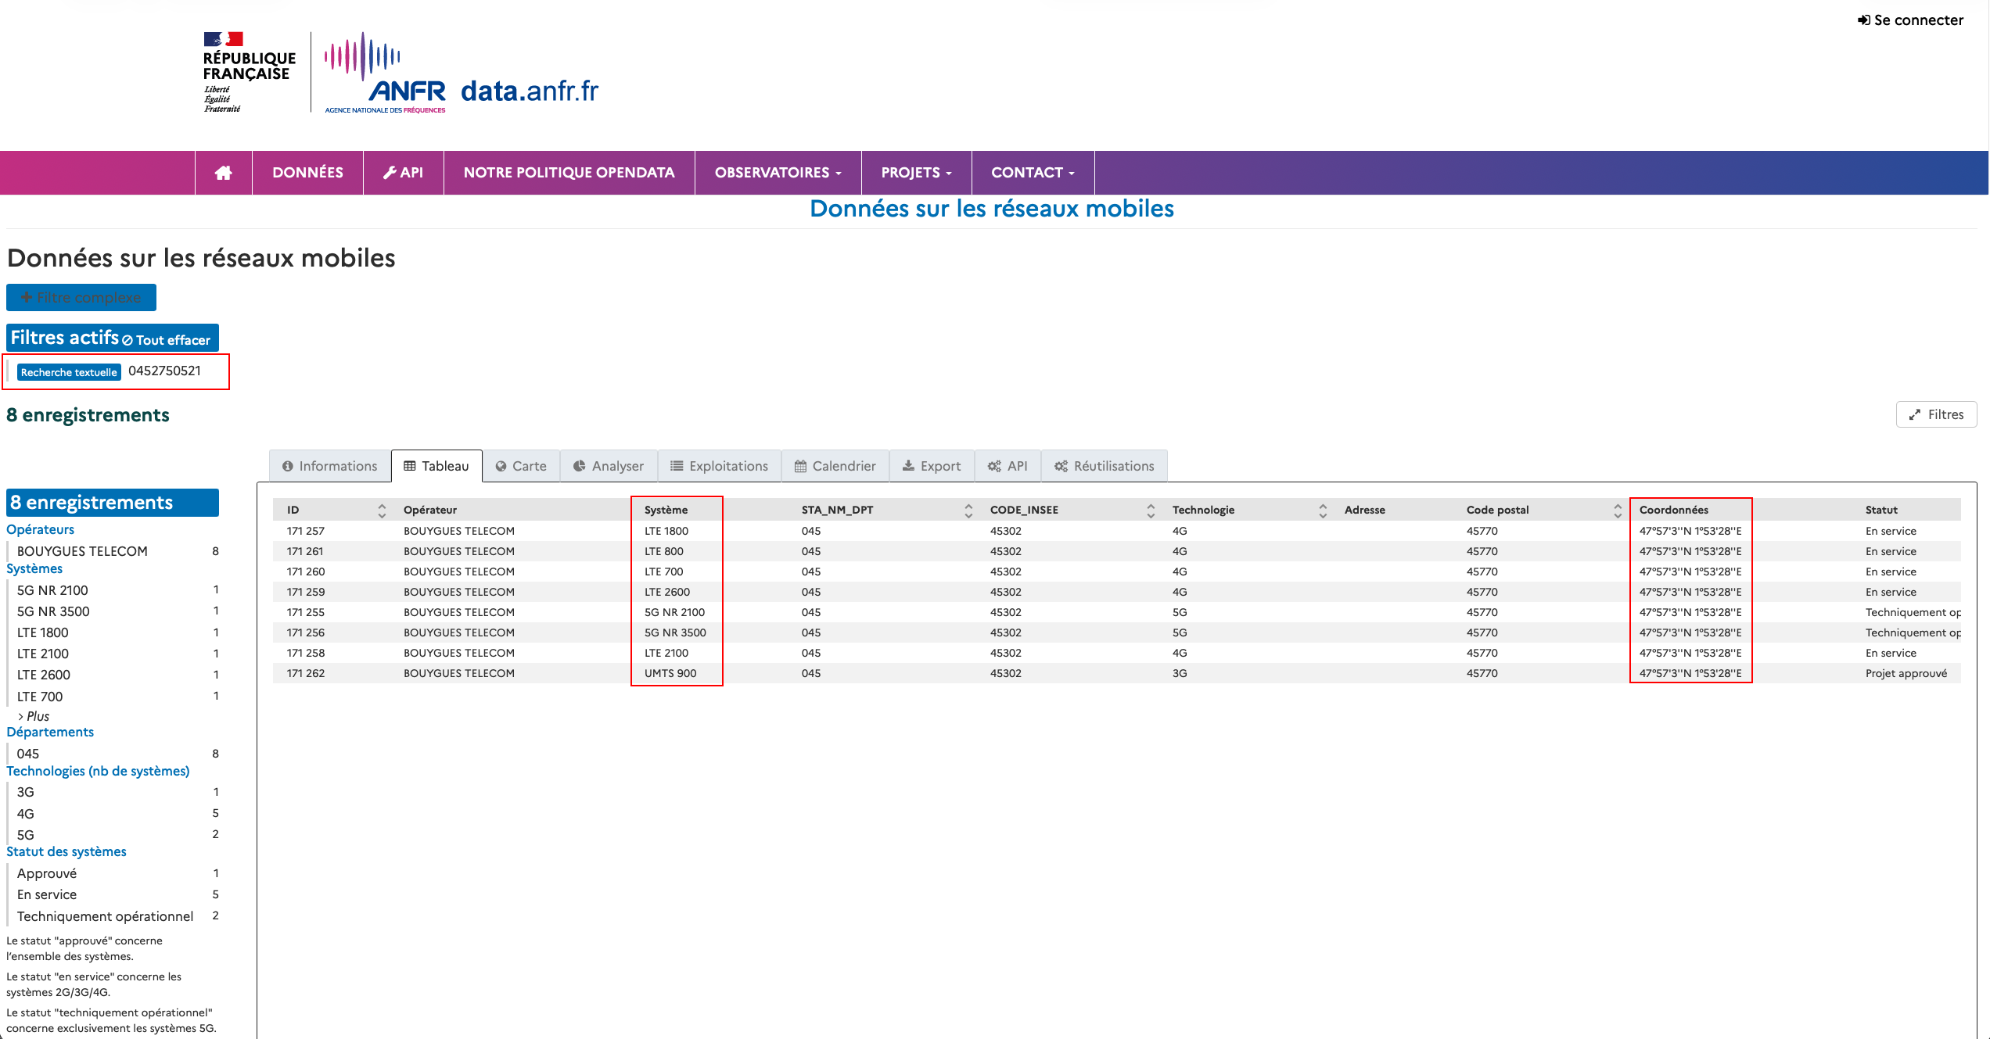Select ID cell 171 257
1990x1039 pixels.
306,531
